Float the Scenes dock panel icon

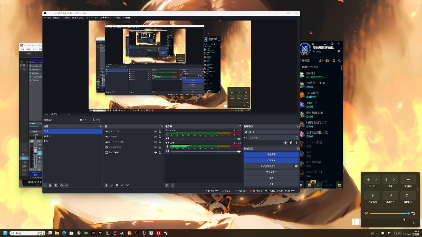pyautogui.click(x=101, y=126)
